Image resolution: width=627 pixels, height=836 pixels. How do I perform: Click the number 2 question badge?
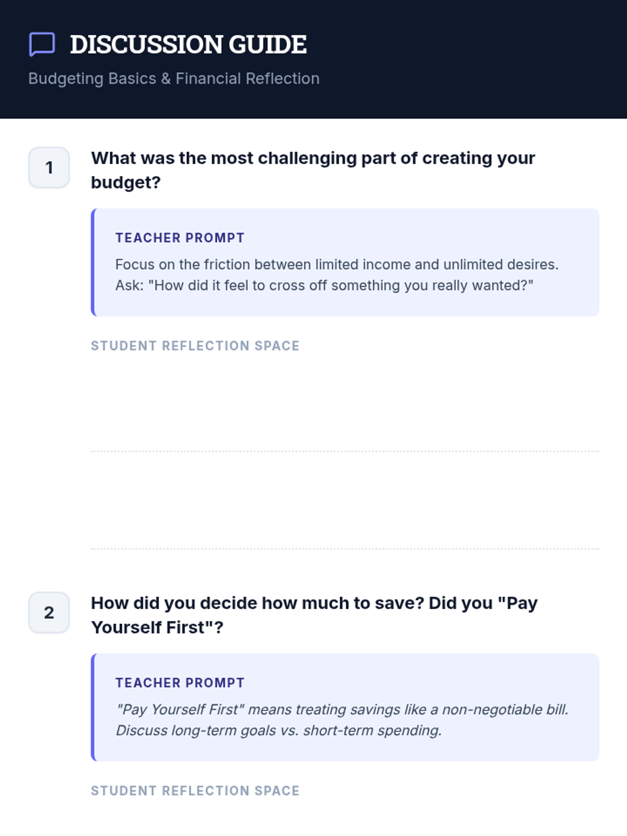click(49, 612)
